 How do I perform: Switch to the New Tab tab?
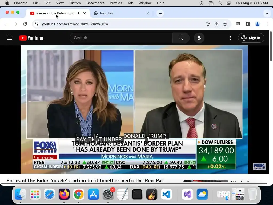pyautogui.click(x=121, y=13)
